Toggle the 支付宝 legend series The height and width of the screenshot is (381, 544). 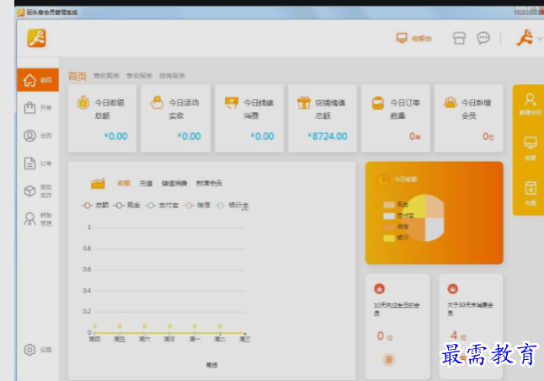click(162, 206)
